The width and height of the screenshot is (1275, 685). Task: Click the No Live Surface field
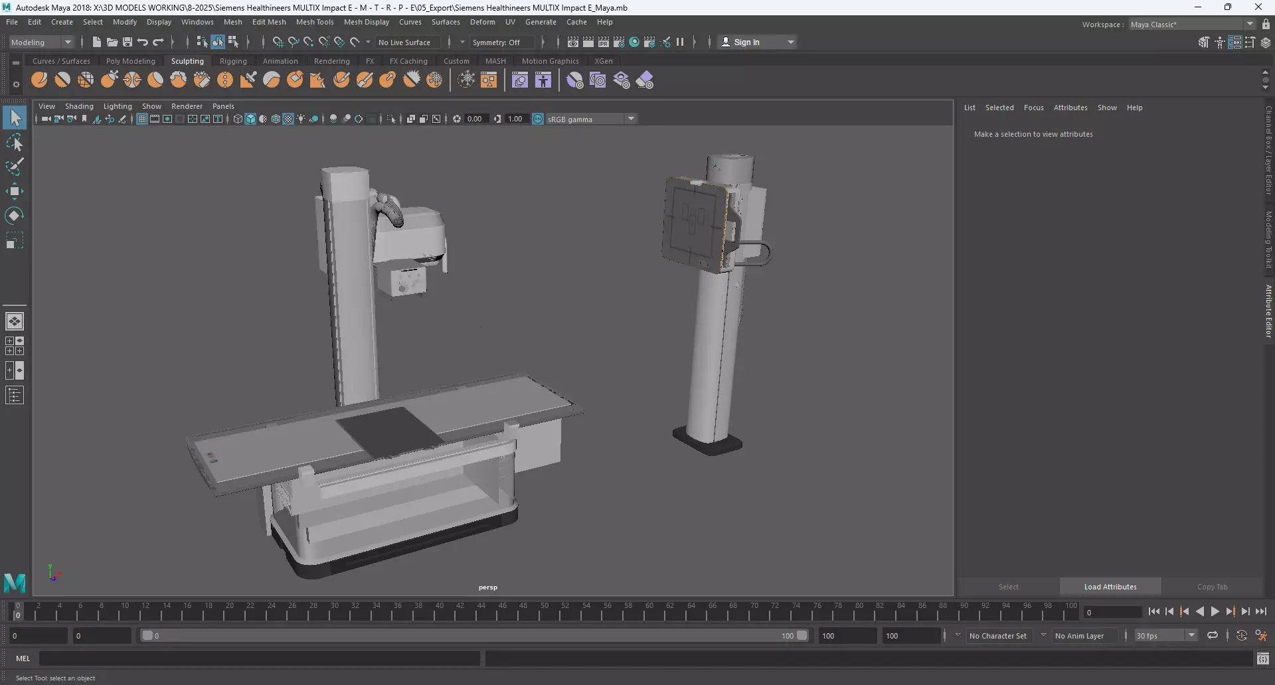coord(407,42)
